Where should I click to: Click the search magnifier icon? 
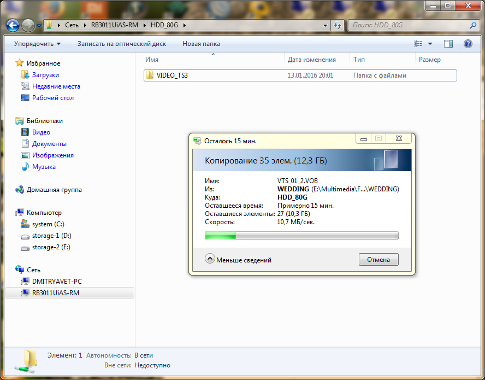pos(473,25)
